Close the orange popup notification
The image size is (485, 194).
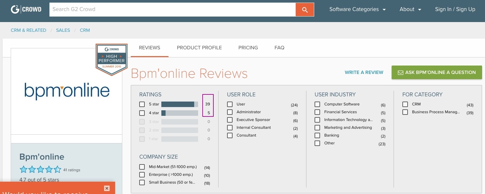[x=107, y=188]
